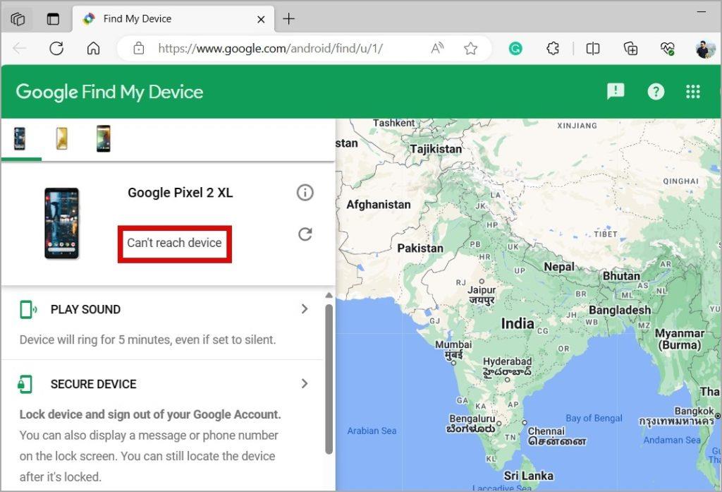Click the Google Find My Device title
The image size is (722, 492).
pyautogui.click(x=109, y=92)
